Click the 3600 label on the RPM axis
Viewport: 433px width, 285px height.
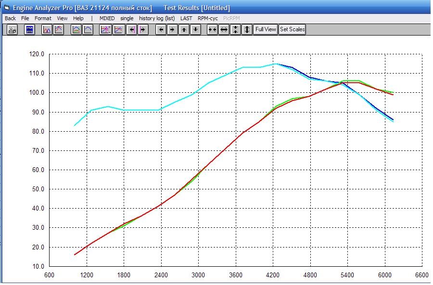tap(236, 275)
